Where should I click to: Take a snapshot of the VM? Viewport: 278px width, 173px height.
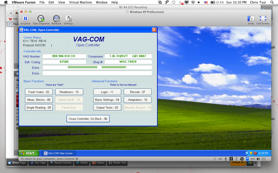[41, 20]
